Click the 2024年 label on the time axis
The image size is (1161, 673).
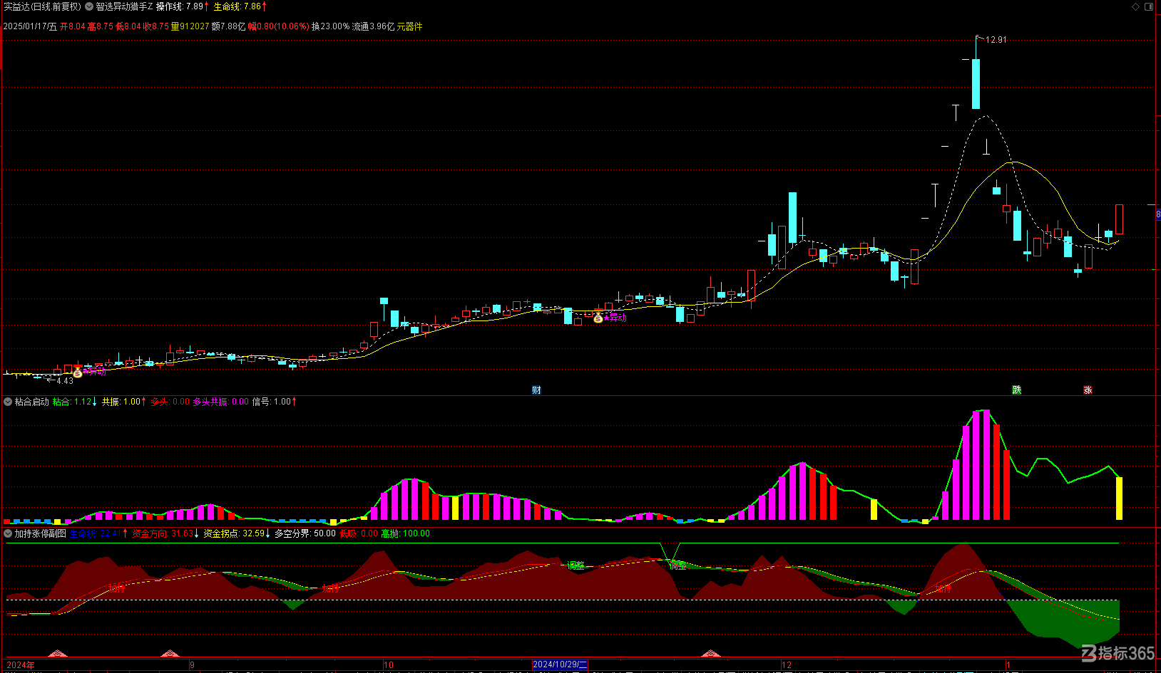coord(20,665)
